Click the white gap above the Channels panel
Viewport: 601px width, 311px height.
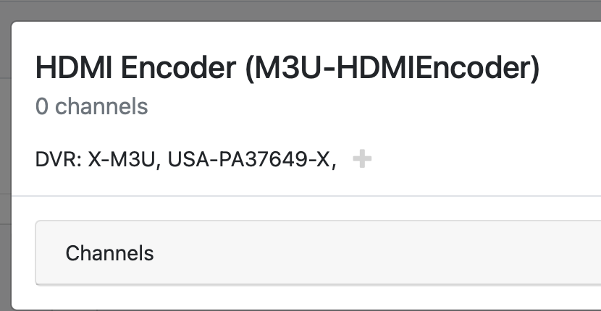(x=290, y=208)
